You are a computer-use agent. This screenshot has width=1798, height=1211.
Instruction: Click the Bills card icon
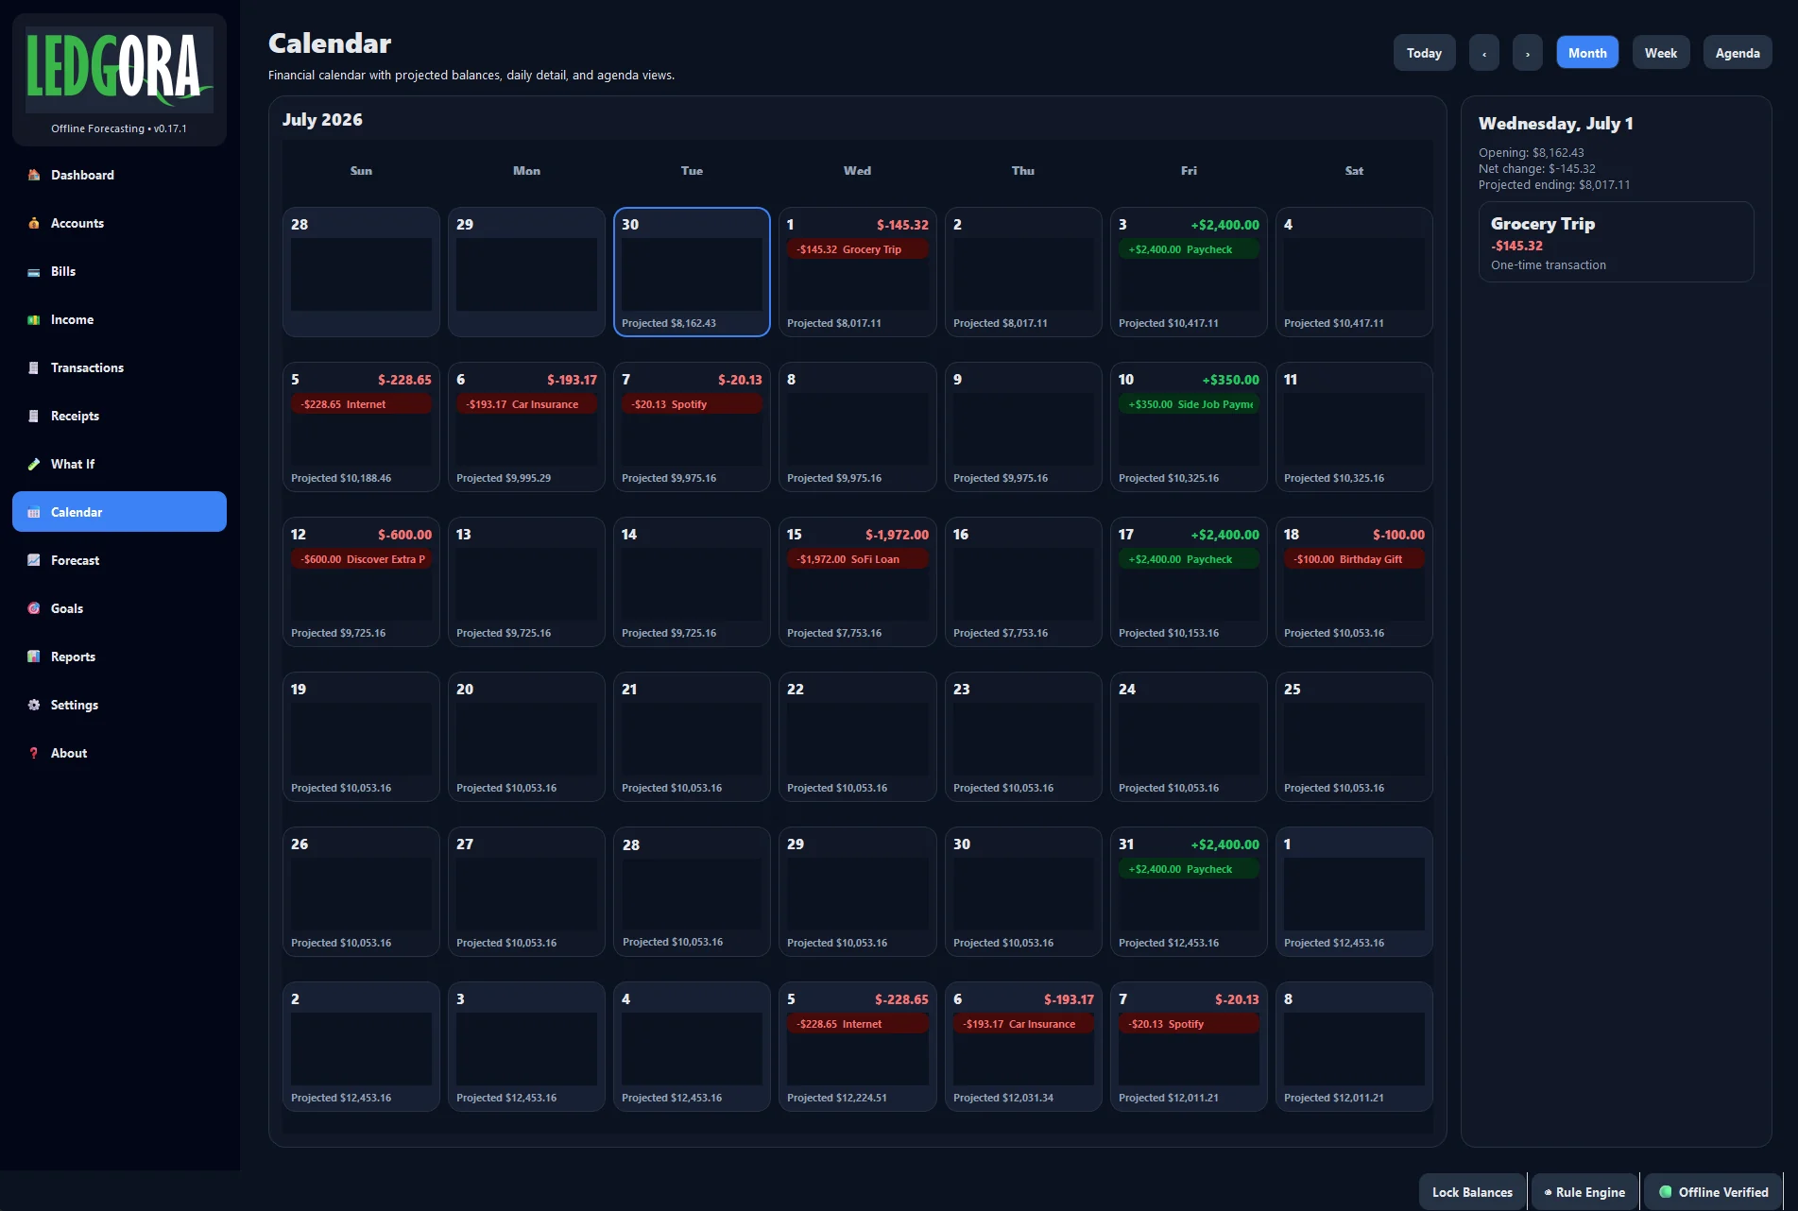coord(34,271)
